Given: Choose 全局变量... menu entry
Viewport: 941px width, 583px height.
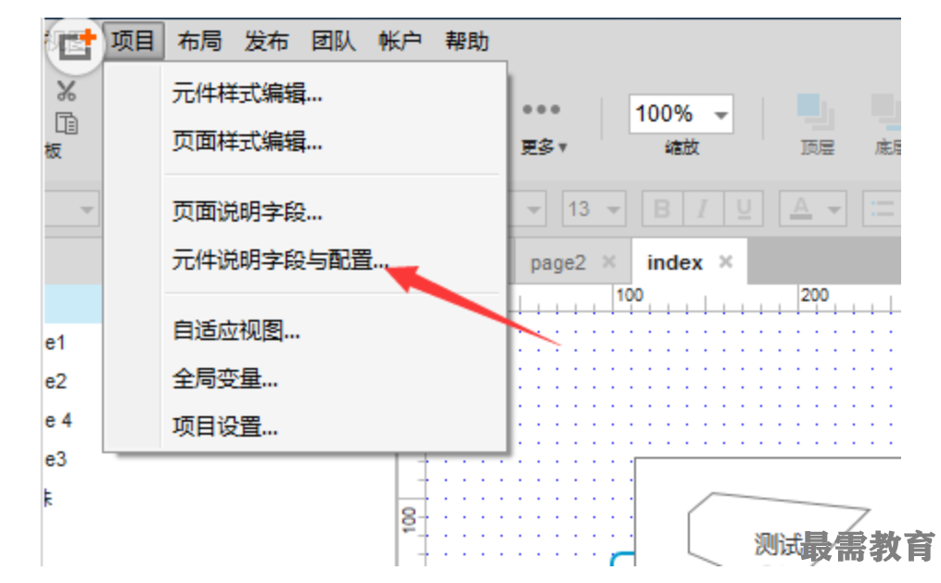Looking at the screenshot, I should point(306,378).
